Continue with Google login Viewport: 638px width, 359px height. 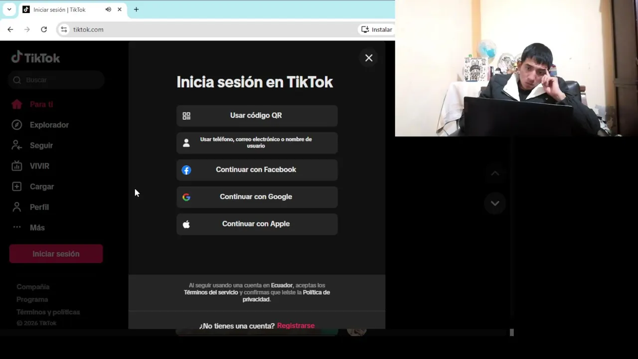point(257,197)
